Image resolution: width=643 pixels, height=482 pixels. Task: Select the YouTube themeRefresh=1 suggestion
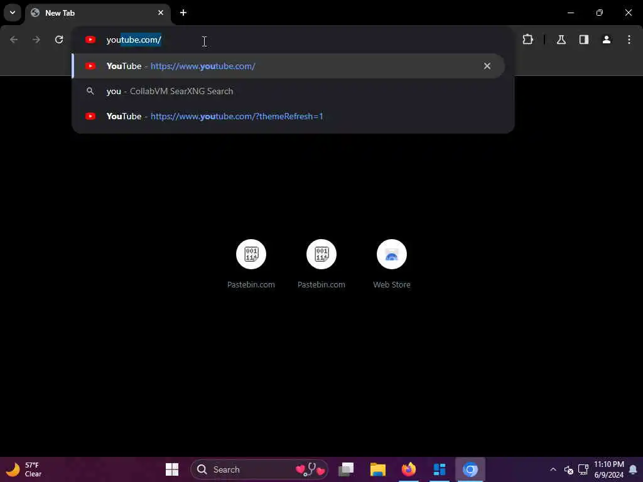click(288, 116)
